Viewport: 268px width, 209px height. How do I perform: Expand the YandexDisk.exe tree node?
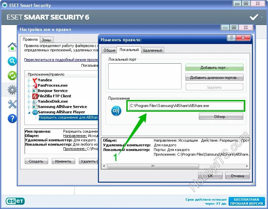click(29, 102)
